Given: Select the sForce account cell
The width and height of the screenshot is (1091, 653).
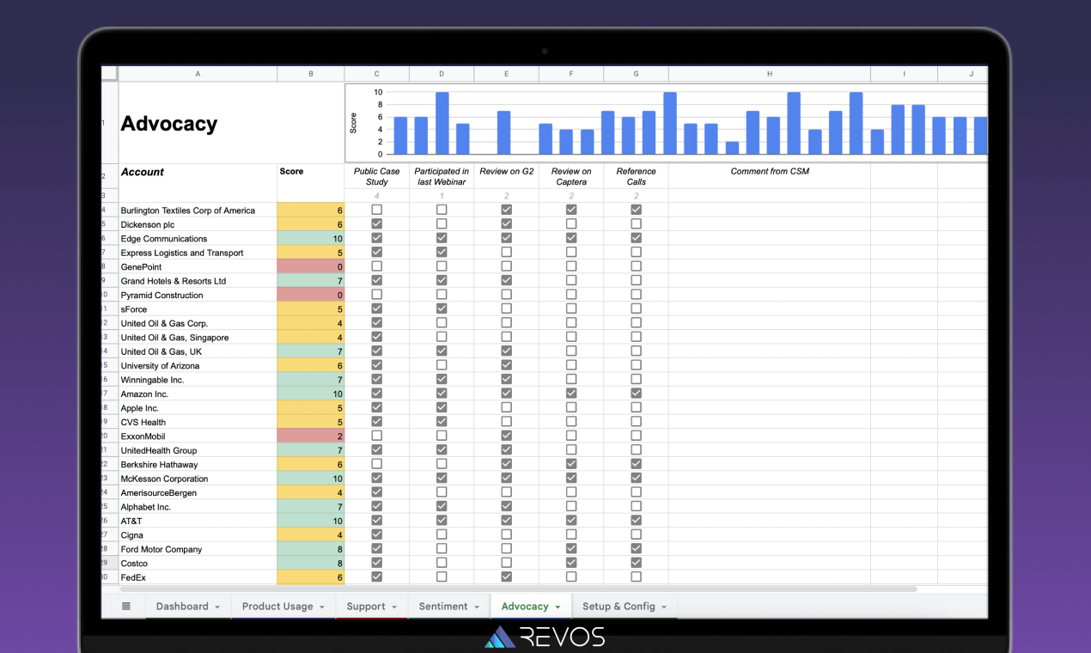Looking at the screenshot, I should click(198, 309).
